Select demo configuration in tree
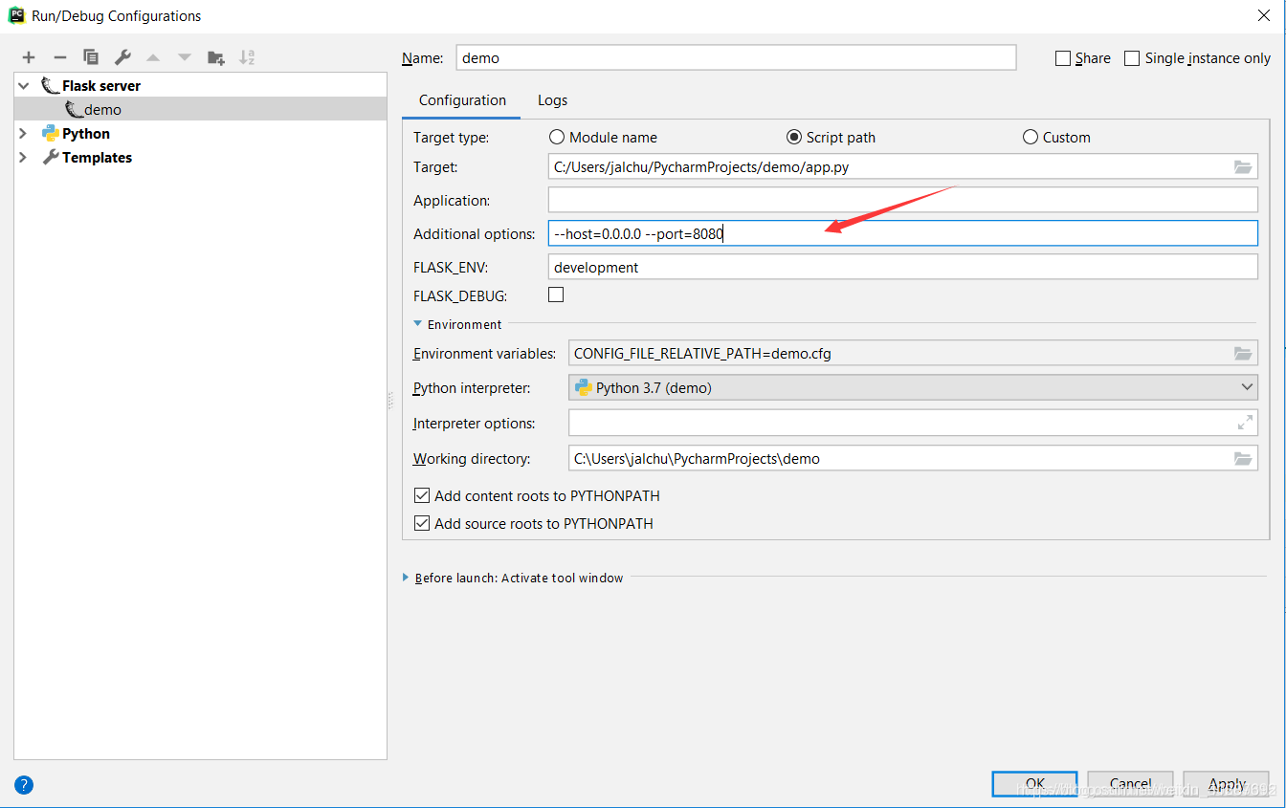 pos(200,109)
